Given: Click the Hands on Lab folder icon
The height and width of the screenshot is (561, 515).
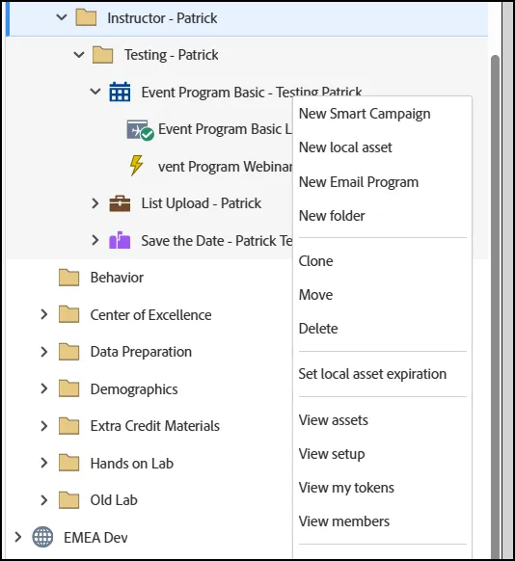Looking at the screenshot, I should [69, 463].
